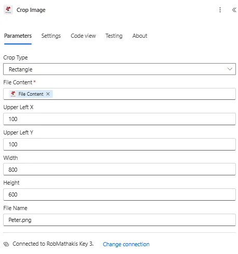Select the Height input with 600
This screenshot has width=238, height=254.
(119, 195)
